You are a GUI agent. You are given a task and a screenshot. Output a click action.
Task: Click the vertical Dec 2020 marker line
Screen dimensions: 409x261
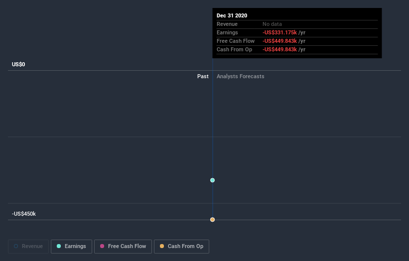coord(213,139)
